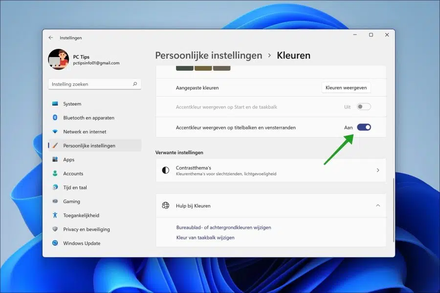The height and width of the screenshot is (293, 440).
Task: Turn off accent color on title bars toggle
Action: 364,127
